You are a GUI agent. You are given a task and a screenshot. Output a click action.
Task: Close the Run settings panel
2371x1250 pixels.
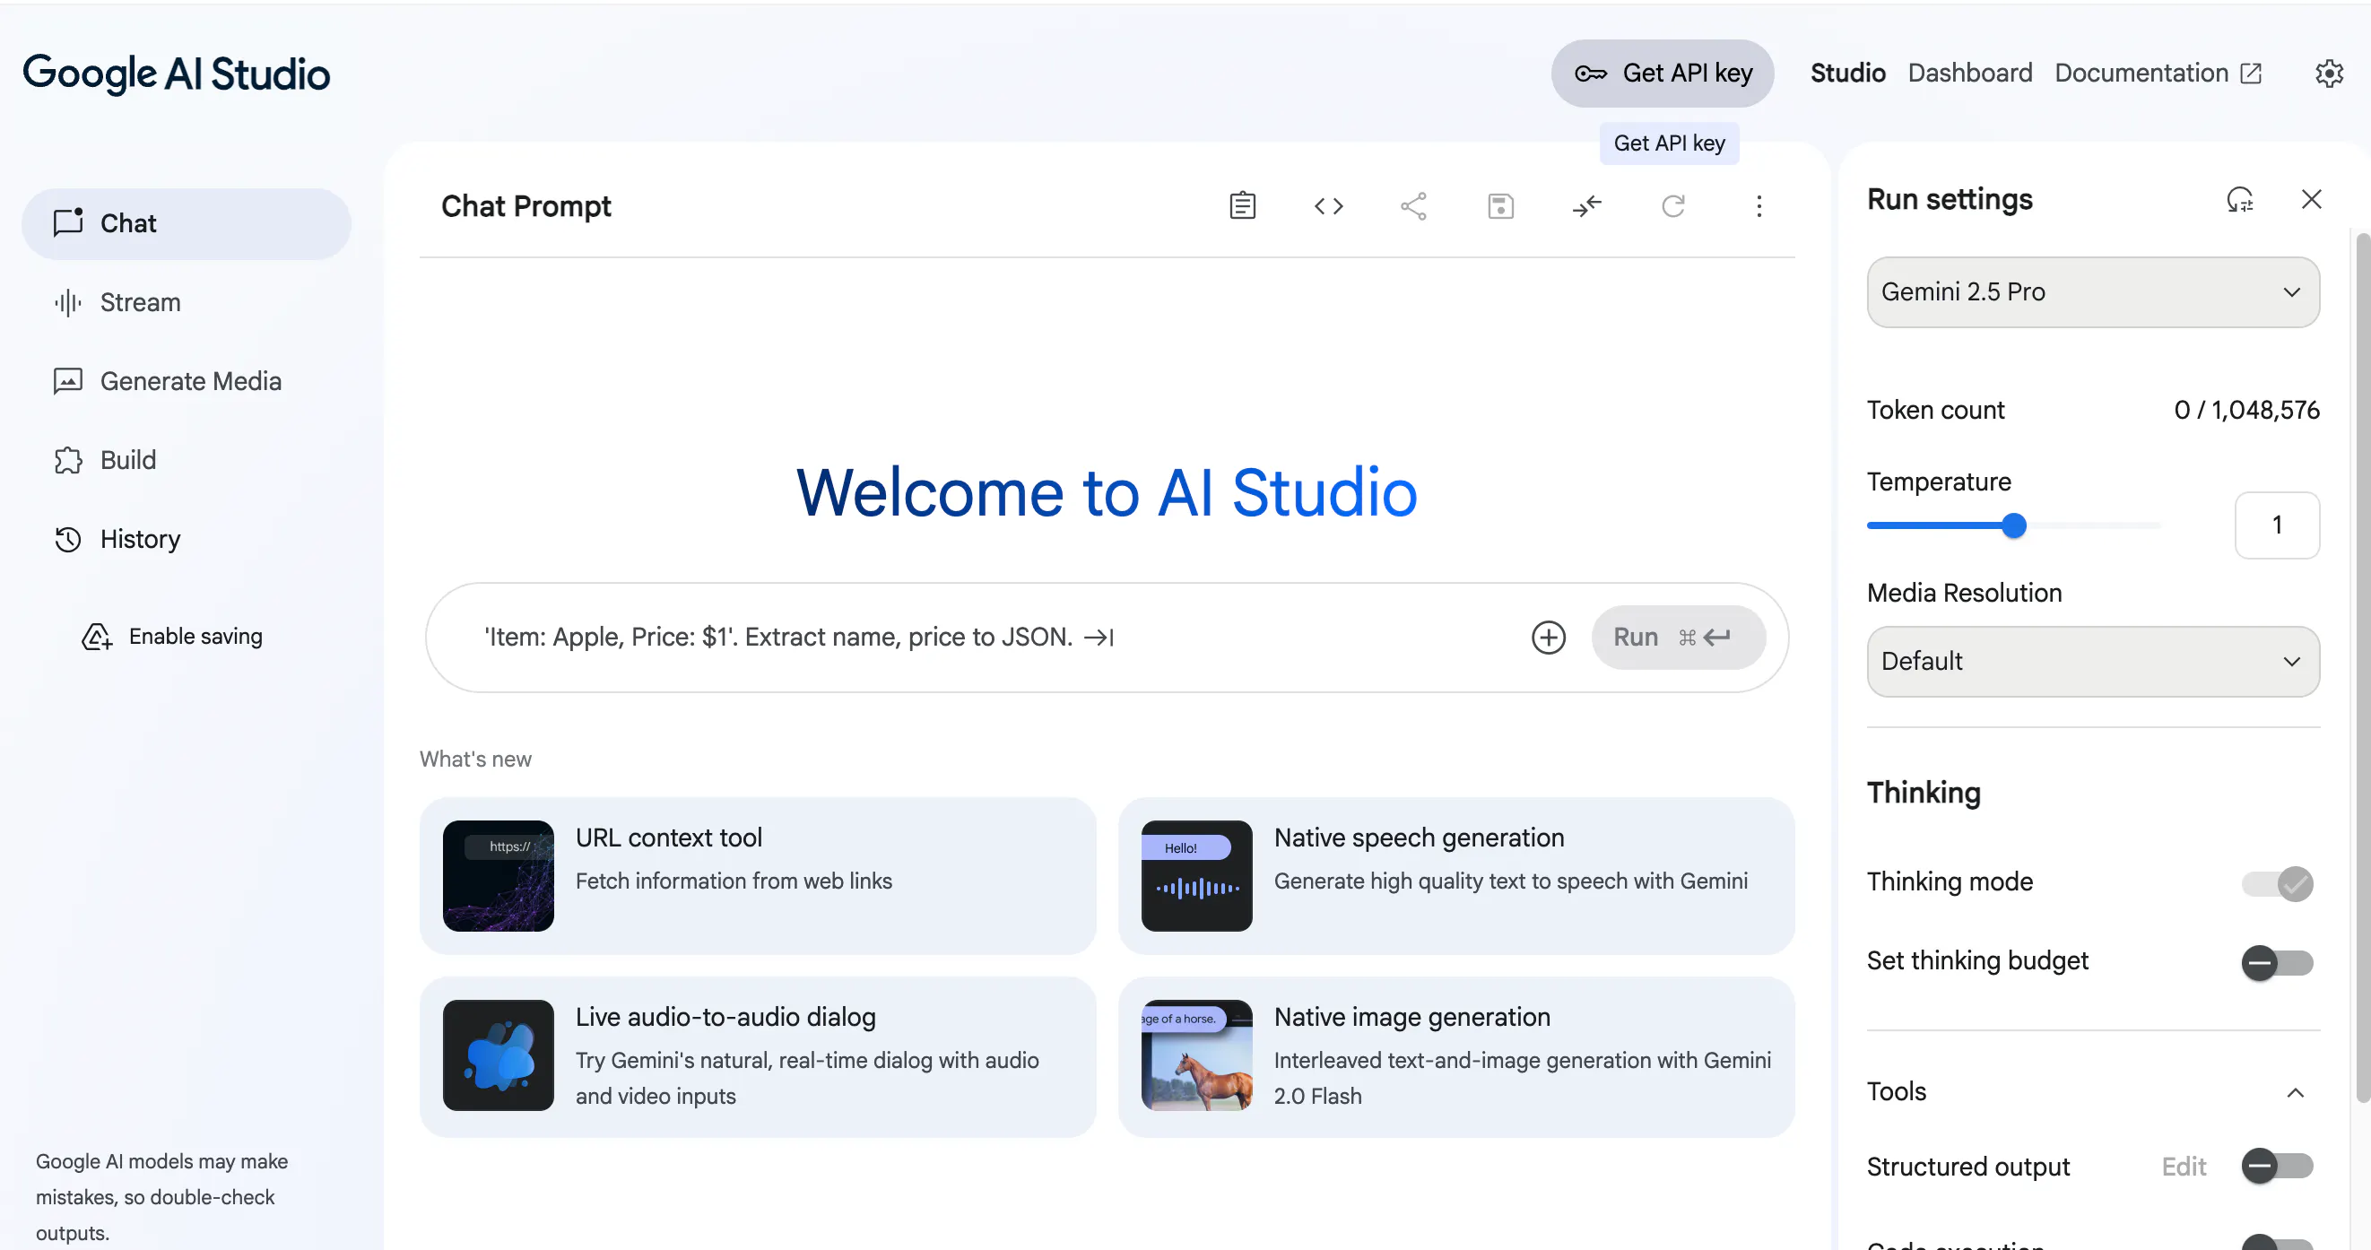click(2311, 199)
